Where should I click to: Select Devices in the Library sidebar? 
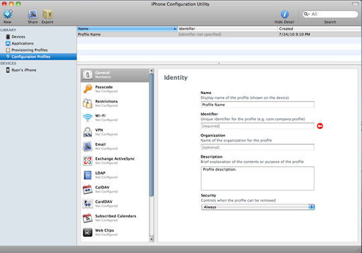(x=18, y=37)
